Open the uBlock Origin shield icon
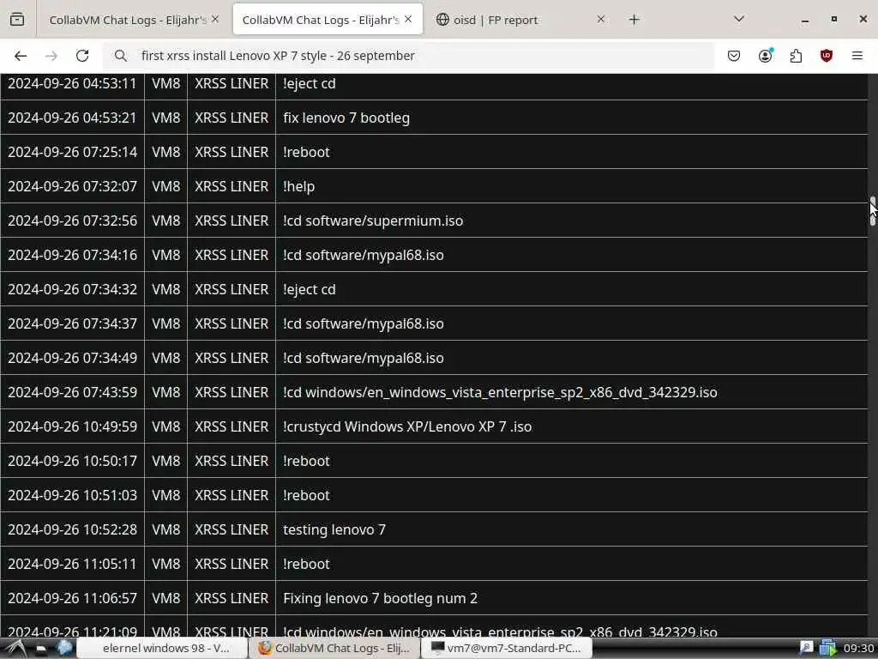 point(827,56)
